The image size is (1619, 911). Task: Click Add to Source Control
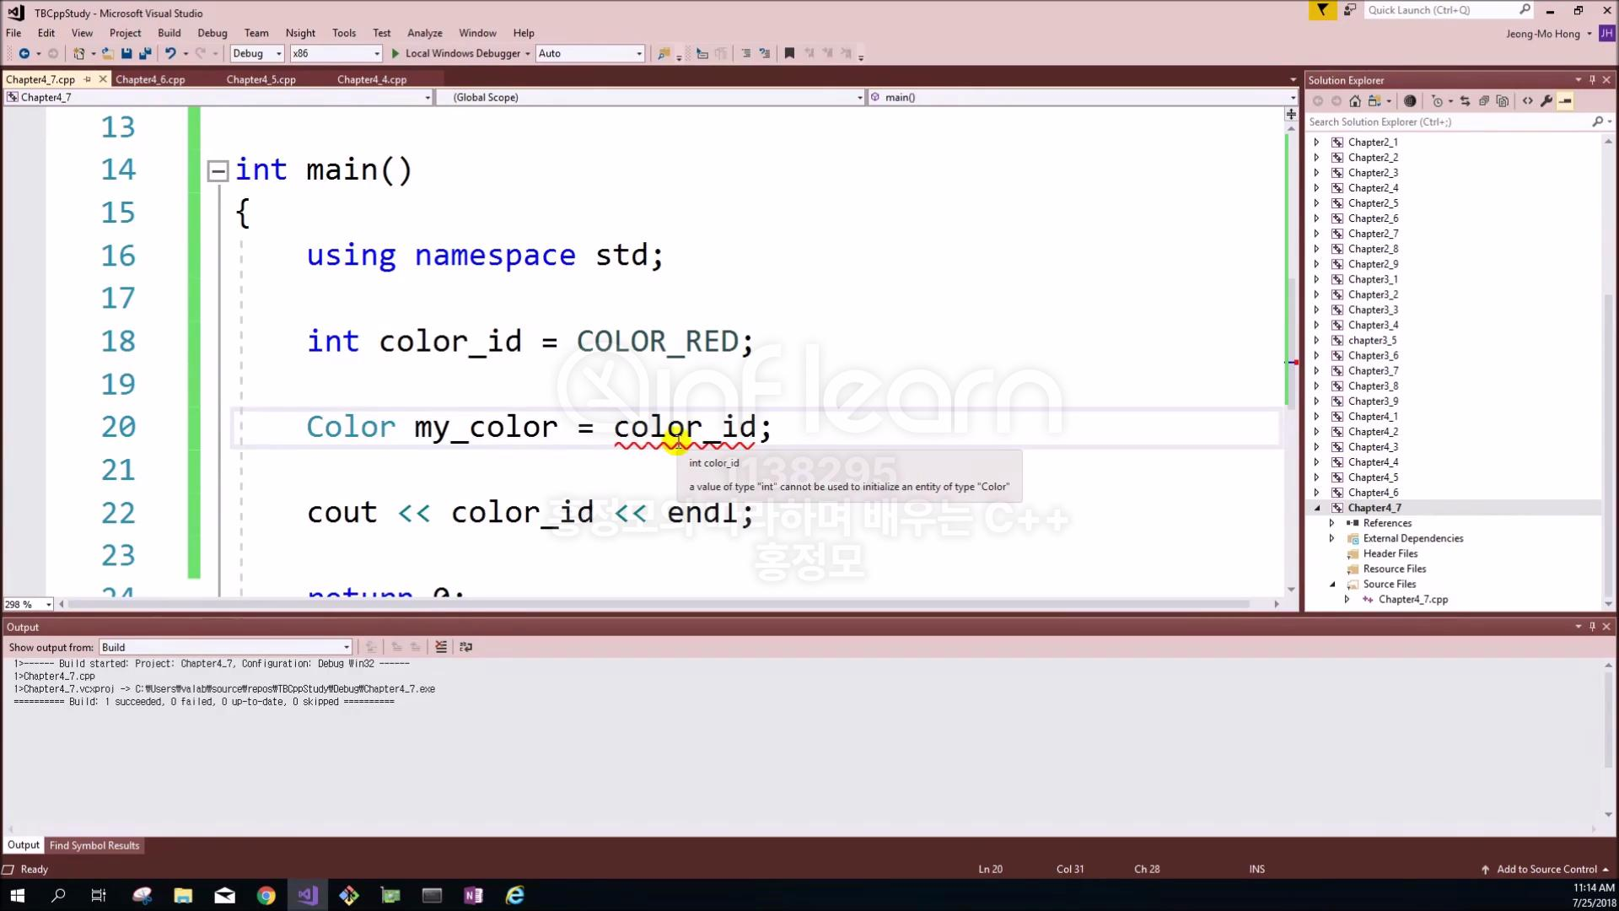[x=1546, y=869]
